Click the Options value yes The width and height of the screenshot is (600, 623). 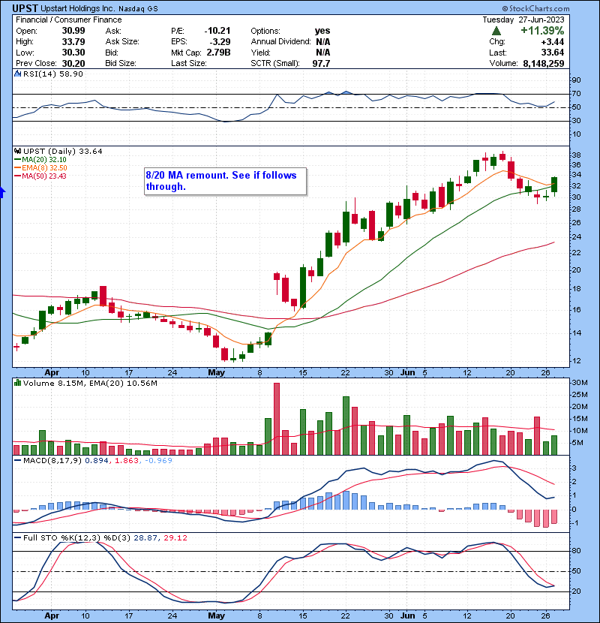(322, 31)
